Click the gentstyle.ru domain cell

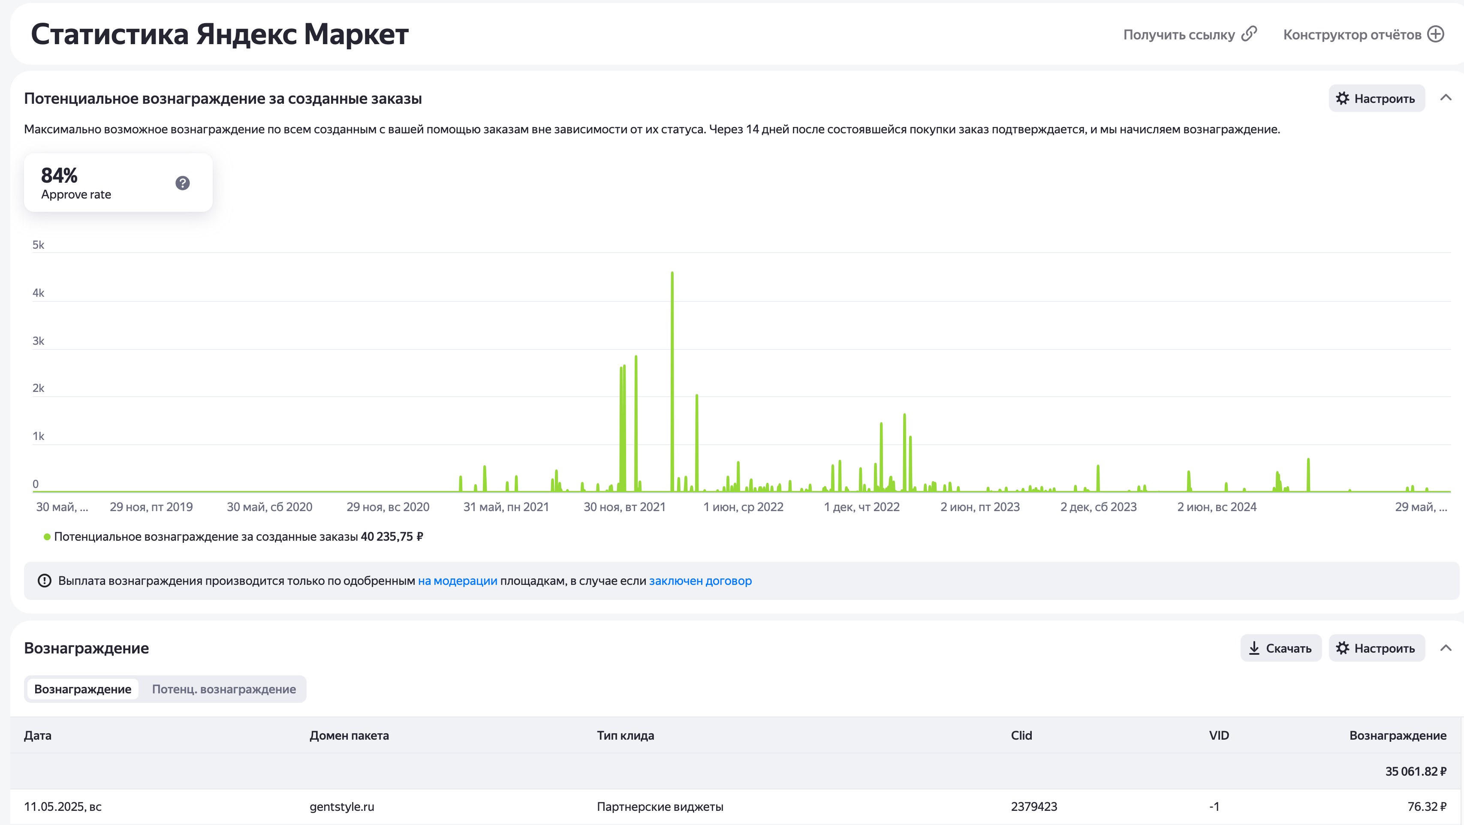342,806
